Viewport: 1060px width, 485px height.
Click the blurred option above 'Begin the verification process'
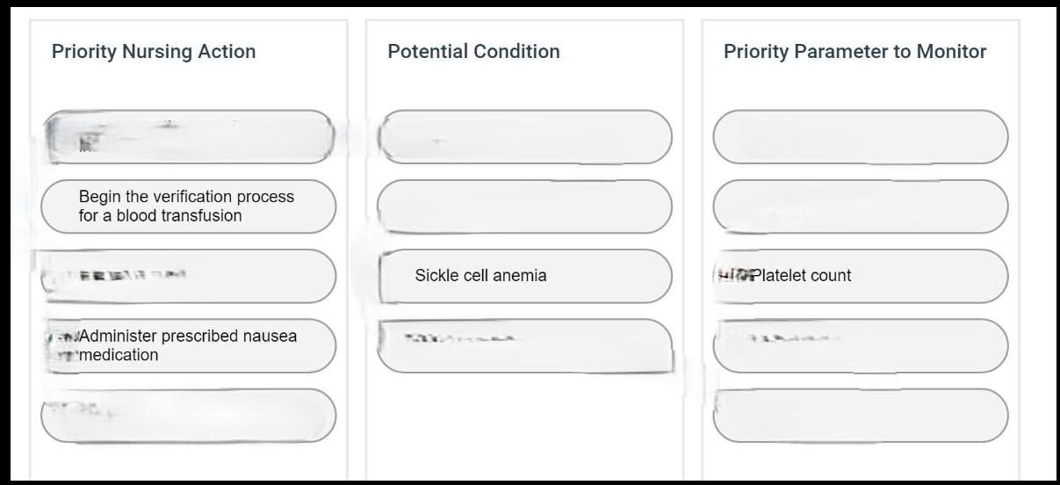[188, 137]
